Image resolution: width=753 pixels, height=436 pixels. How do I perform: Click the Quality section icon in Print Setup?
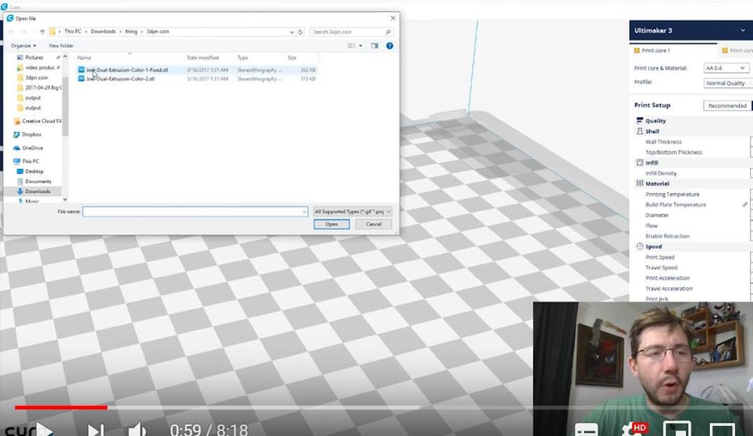click(x=640, y=121)
